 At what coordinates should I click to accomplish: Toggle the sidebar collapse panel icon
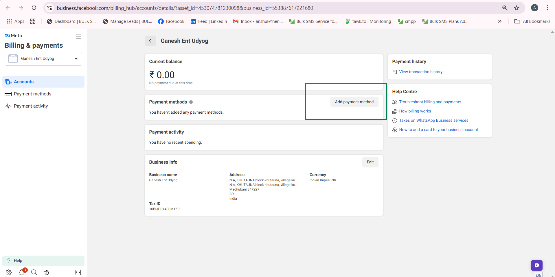(78, 272)
